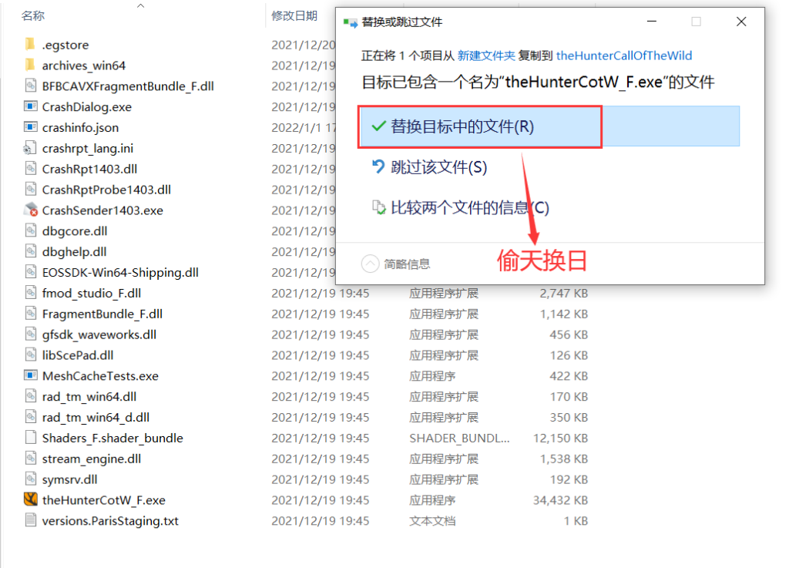This screenshot has width=789, height=568.
Task: Click the MeshCacheTests.exe application icon
Action: click(x=30, y=375)
